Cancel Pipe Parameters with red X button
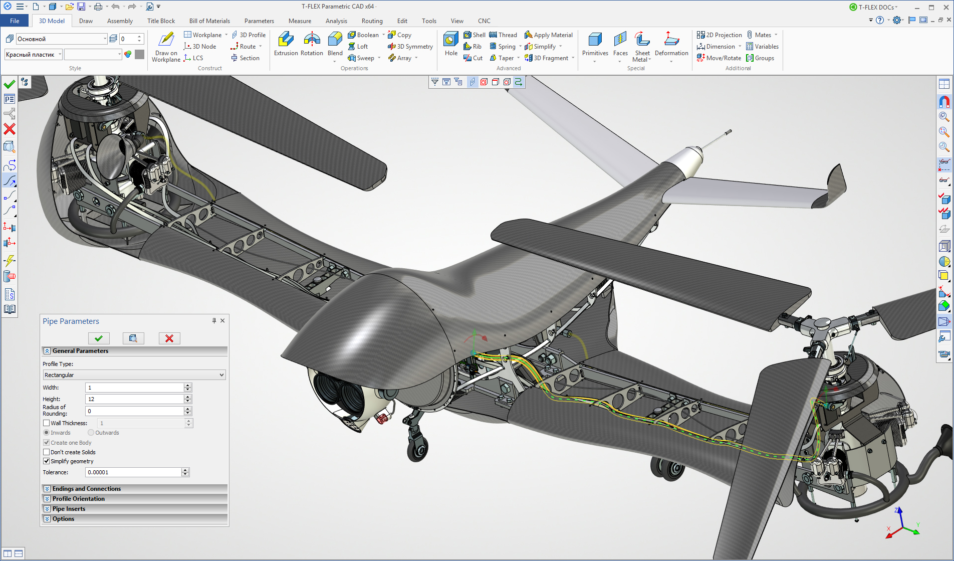Screen dimensions: 954x561 (169, 338)
